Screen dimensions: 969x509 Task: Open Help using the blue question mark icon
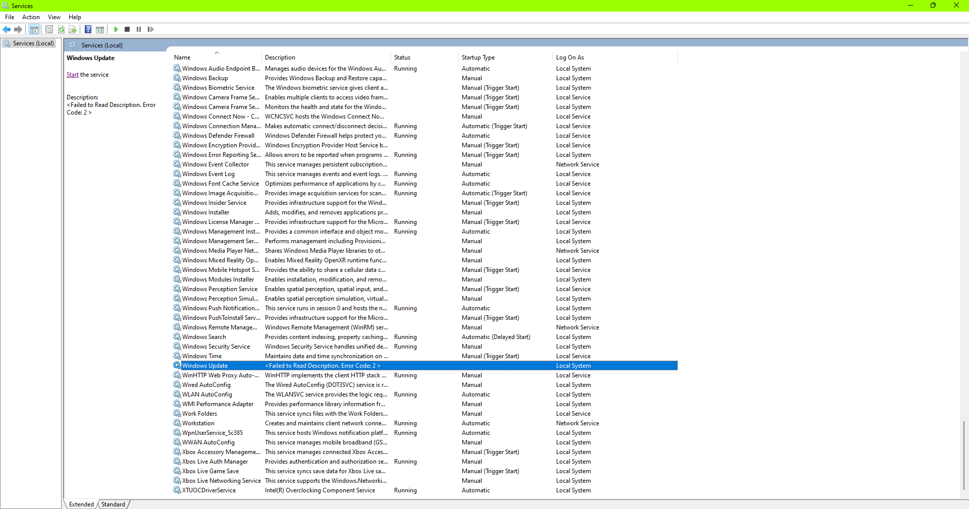tap(88, 29)
